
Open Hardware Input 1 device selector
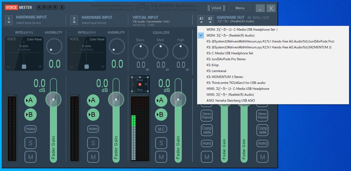[9, 20]
